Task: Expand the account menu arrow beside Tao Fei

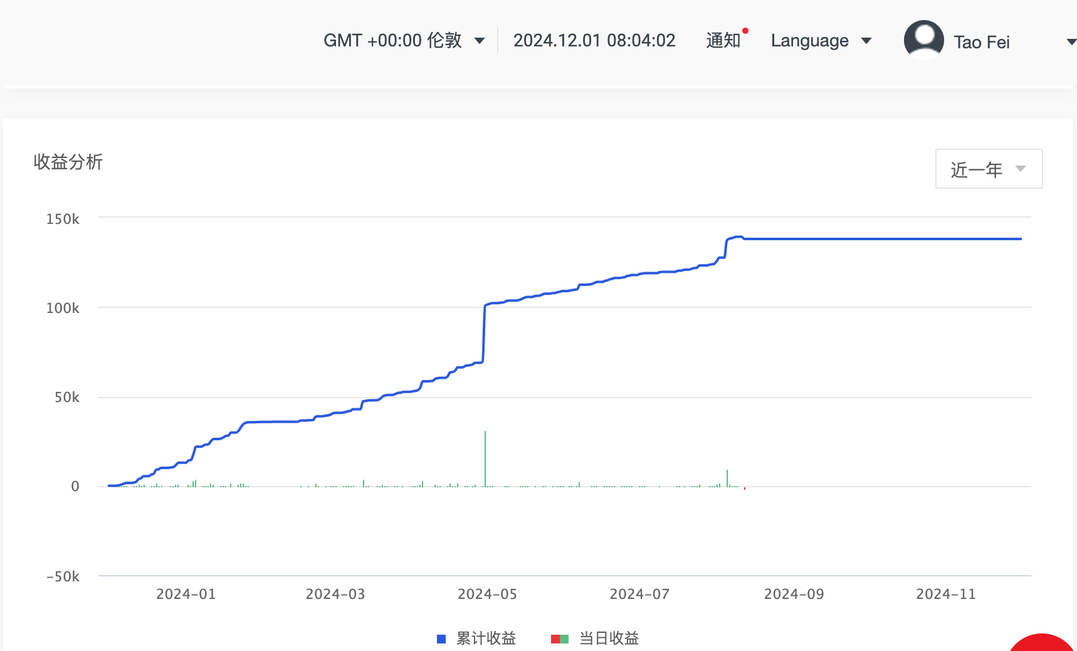Action: pos(1071,42)
